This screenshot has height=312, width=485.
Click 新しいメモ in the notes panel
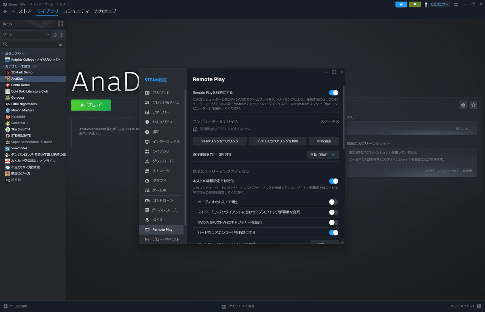pos(464,129)
